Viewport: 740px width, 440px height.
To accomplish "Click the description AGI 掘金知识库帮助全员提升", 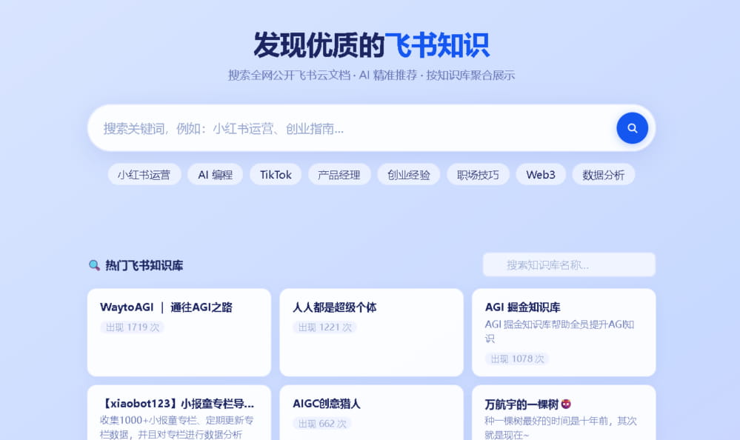I will [559, 331].
